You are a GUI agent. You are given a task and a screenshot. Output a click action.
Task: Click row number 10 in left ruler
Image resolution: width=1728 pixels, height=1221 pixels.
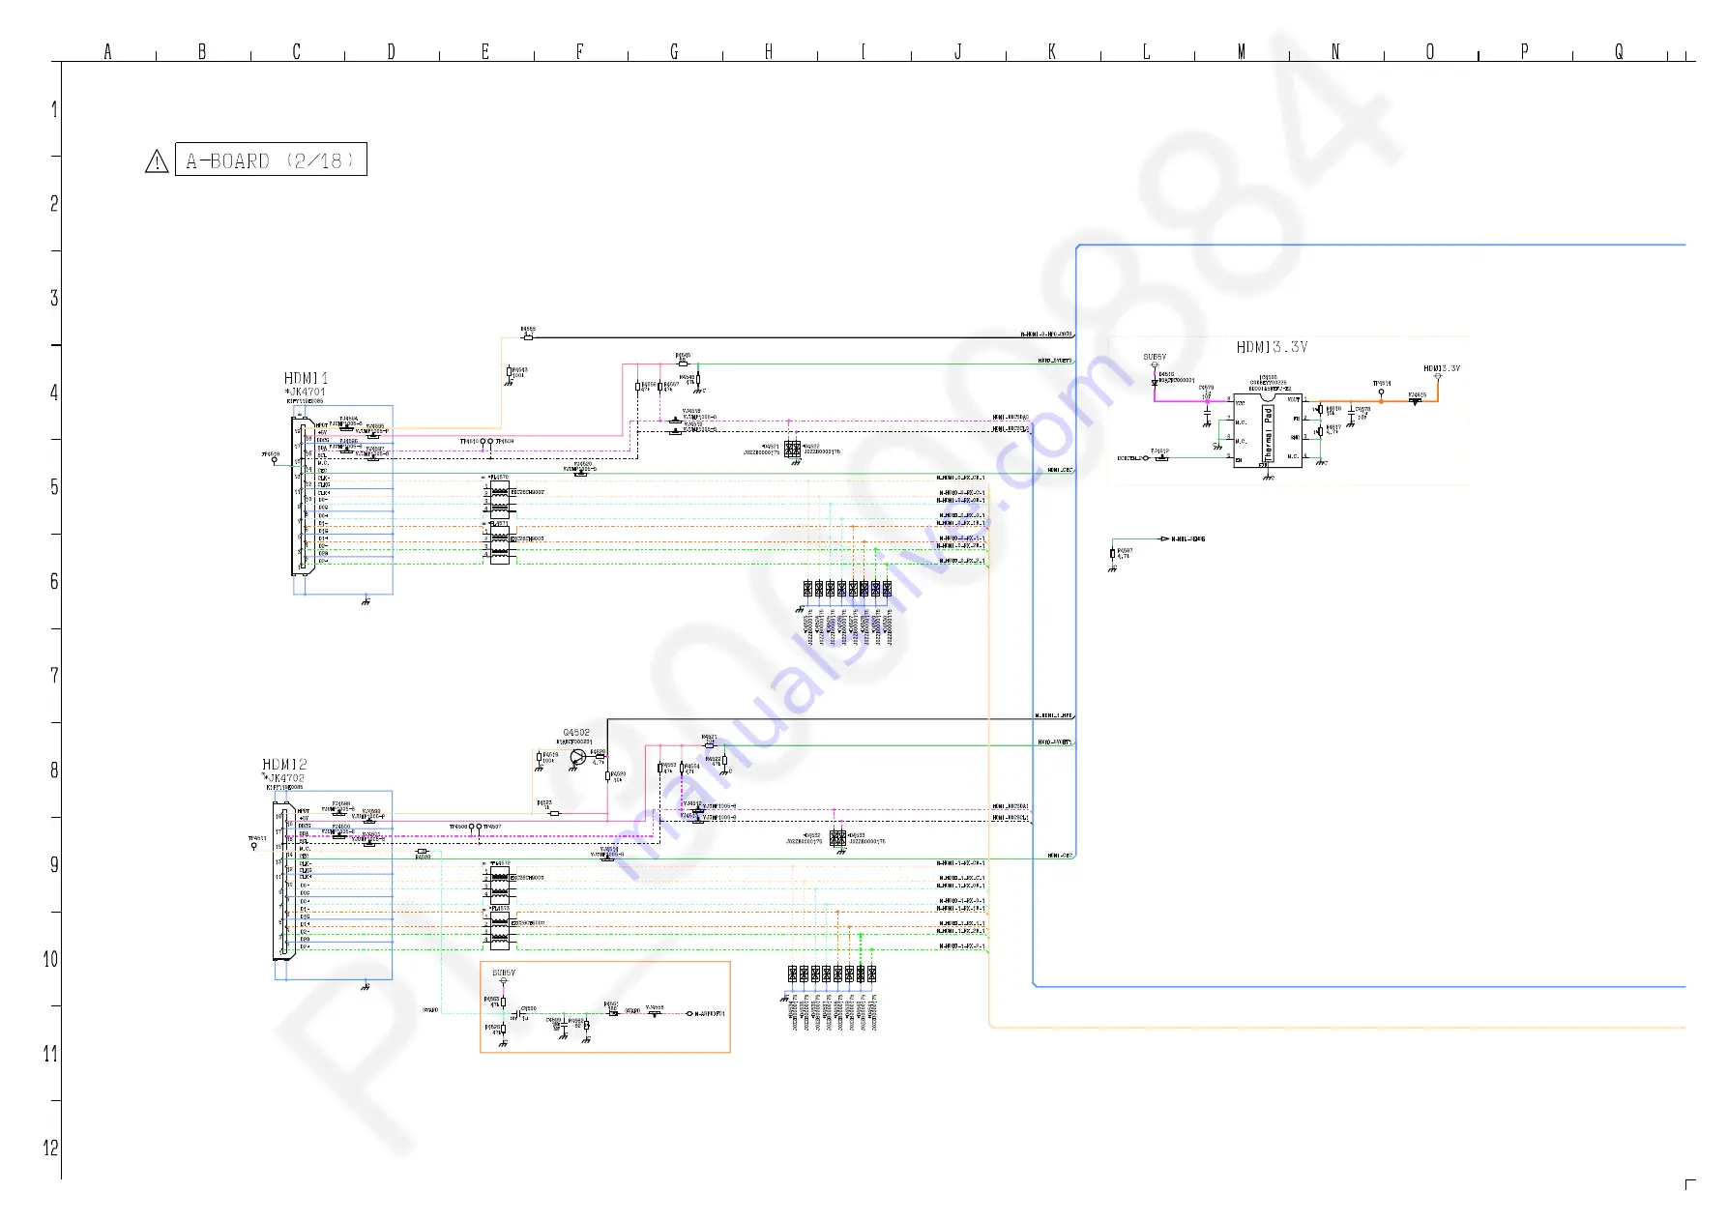point(50,959)
